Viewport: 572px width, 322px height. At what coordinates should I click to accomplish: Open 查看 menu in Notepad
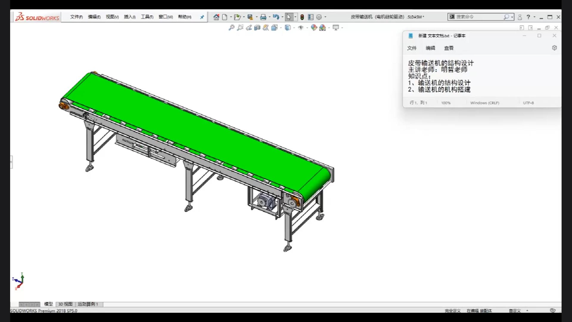pos(449,48)
